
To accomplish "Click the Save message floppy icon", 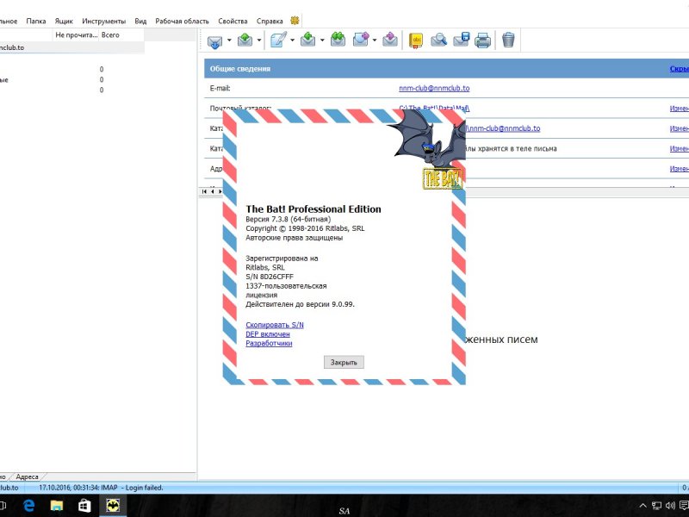I will pyautogui.click(x=462, y=40).
